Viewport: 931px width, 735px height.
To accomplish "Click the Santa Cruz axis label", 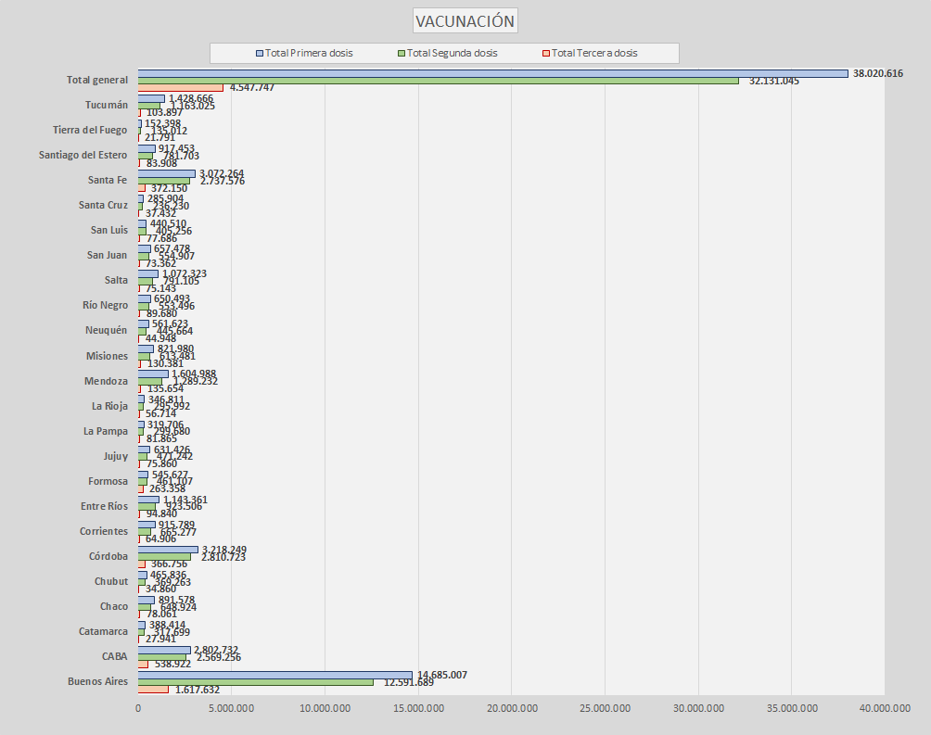I will click(x=103, y=205).
